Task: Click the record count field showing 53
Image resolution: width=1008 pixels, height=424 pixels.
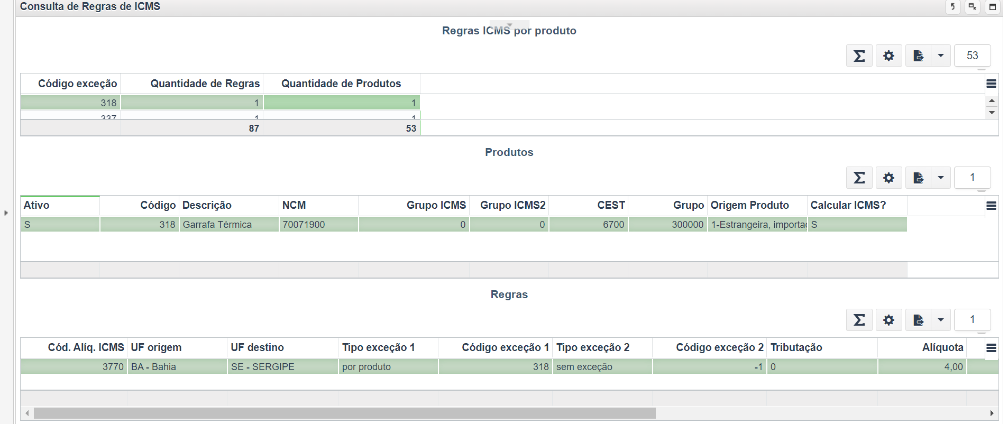Action: pos(973,56)
